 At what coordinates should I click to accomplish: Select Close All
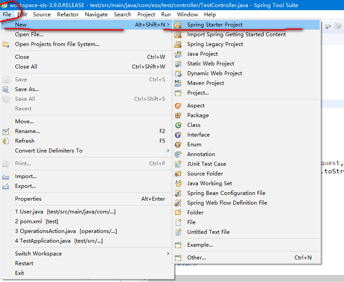tap(86, 67)
